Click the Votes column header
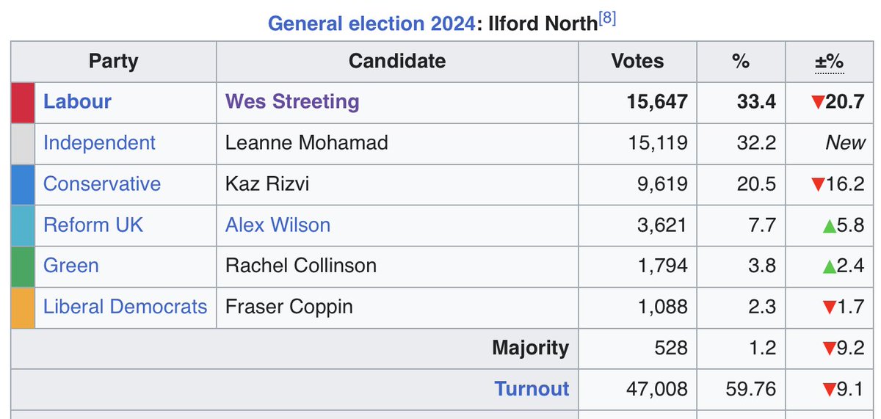 637,61
